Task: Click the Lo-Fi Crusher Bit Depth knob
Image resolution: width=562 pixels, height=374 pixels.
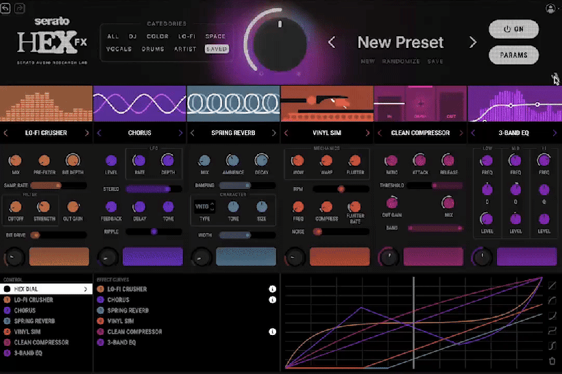Action: (x=73, y=160)
